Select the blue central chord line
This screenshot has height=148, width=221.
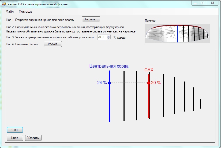[109, 107]
